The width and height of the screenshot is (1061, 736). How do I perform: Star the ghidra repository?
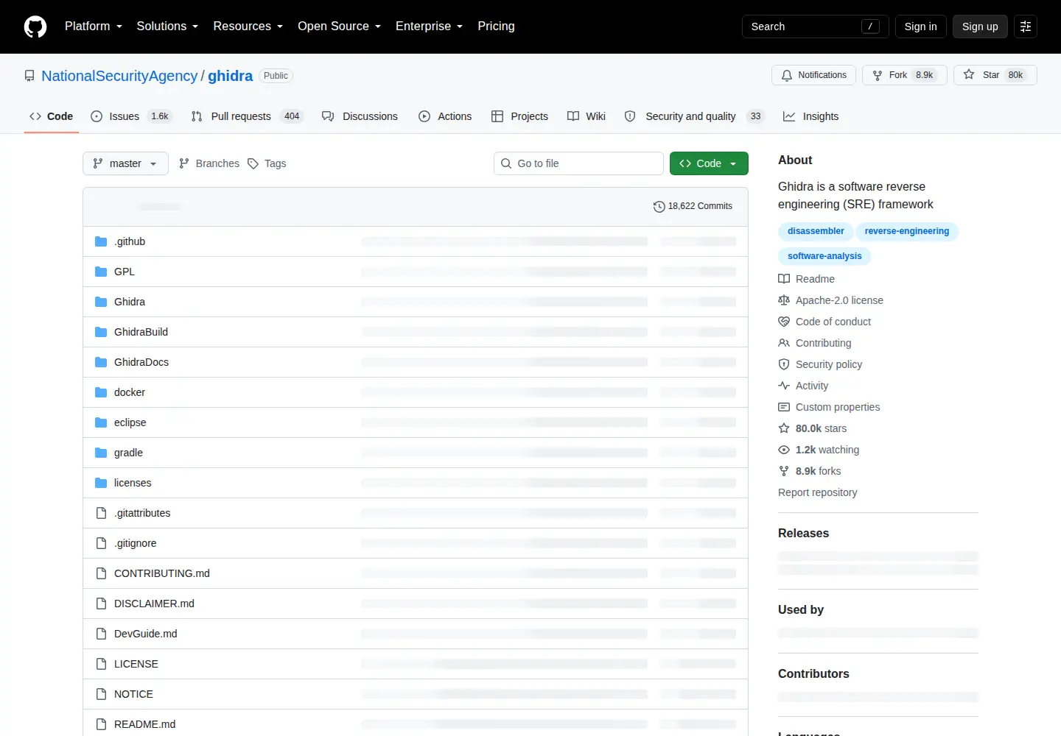pos(995,75)
